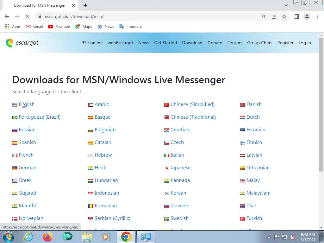Click the scrollbar down arrow
324x243 pixels.
(x=321, y=227)
